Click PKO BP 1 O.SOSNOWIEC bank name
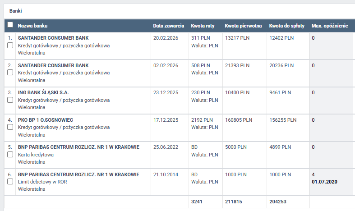Viewport: 355px width, 211px height. 46,120
